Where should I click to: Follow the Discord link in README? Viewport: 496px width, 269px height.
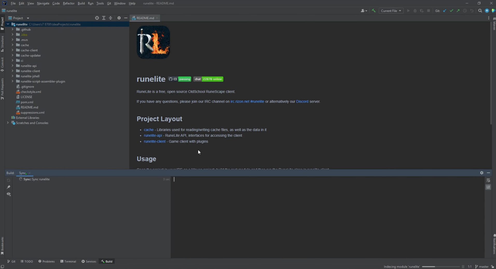coord(302,101)
